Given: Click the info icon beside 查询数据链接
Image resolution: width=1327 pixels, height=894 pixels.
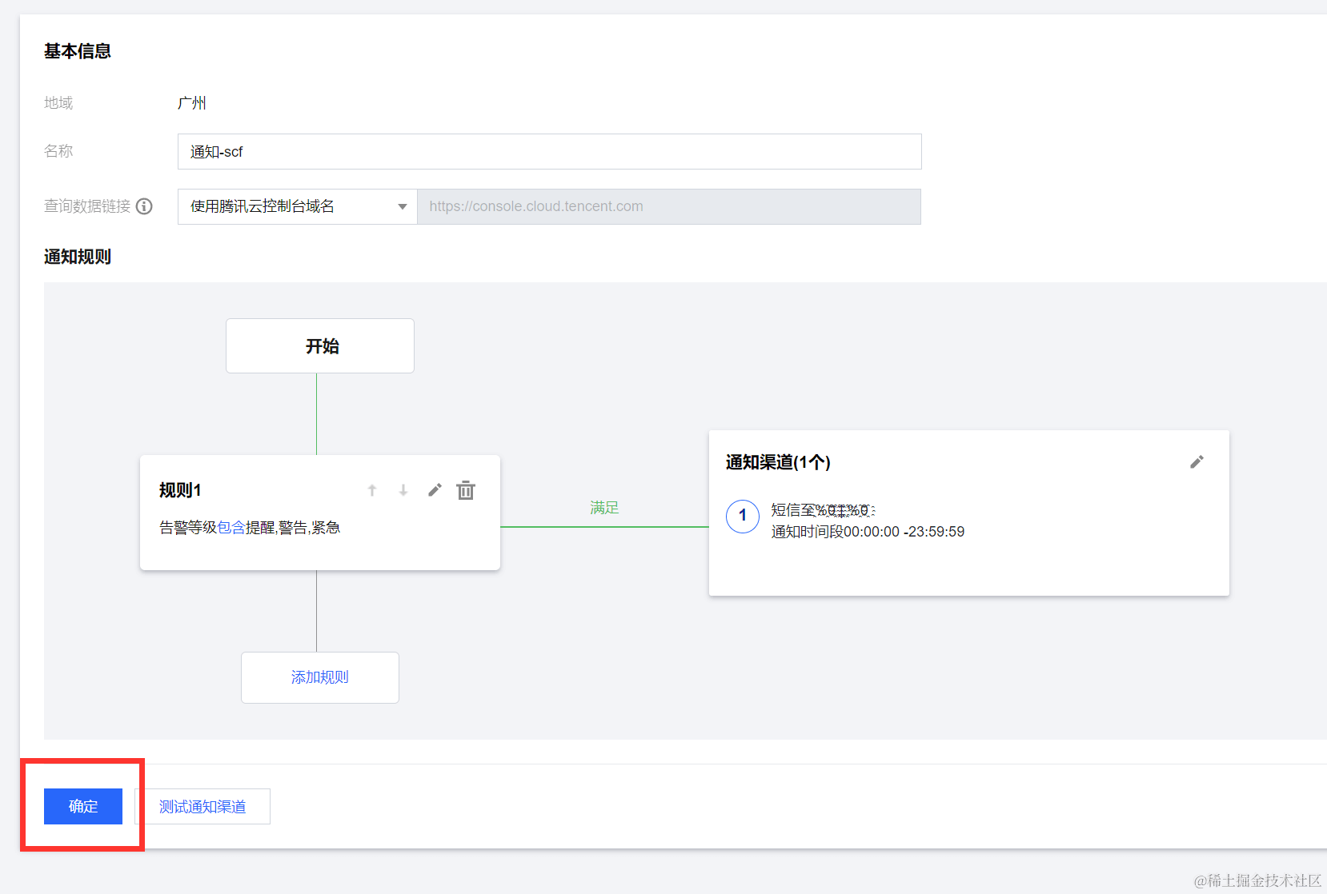Looking at the screenshot, I should pyautogui.click(x=144, y=206).
